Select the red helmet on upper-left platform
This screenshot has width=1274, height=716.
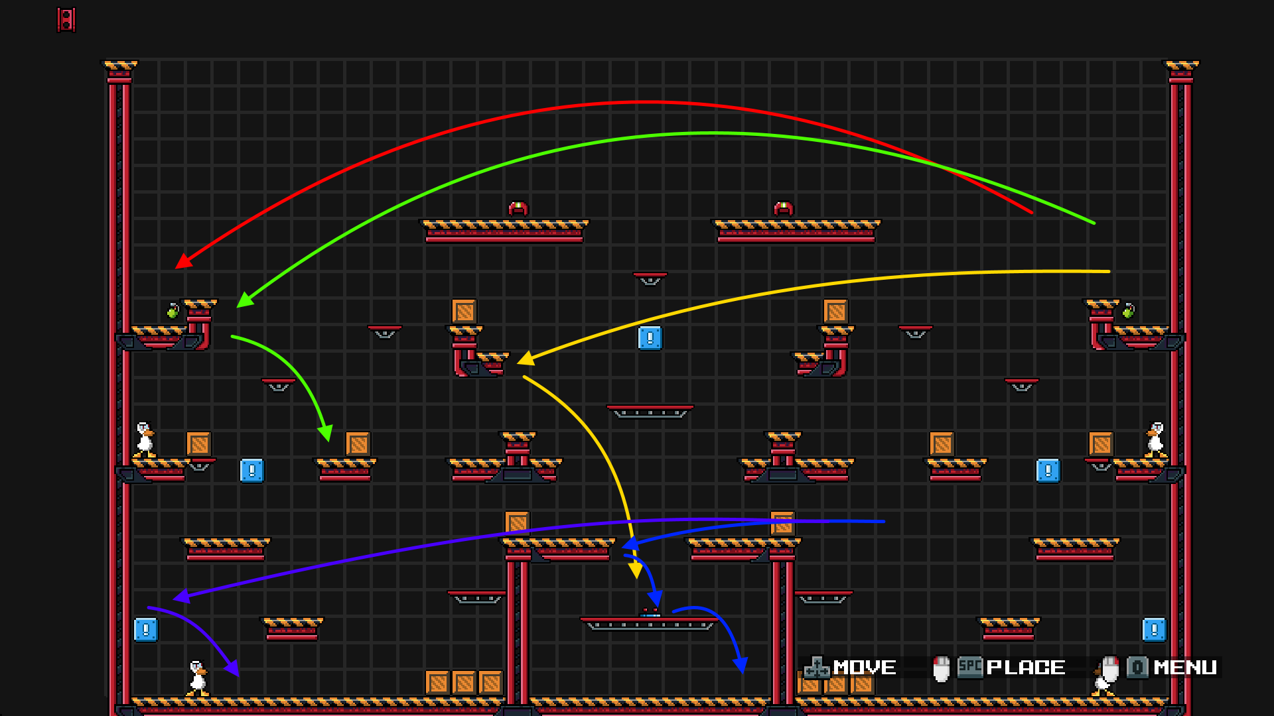(x=518, y=209)
